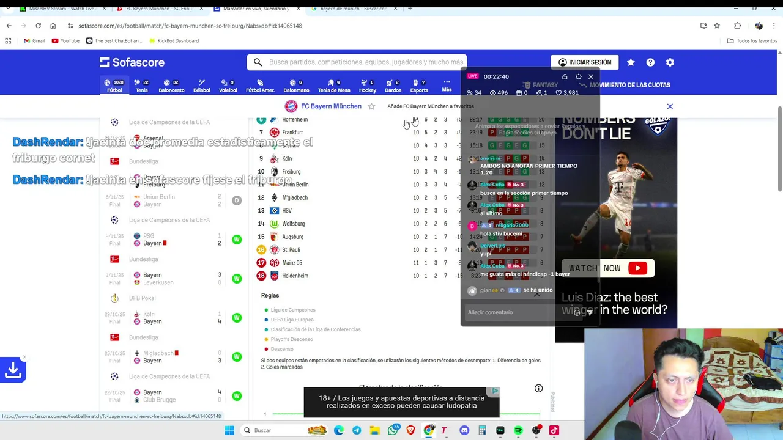Bookmark this page with the star icon
783x440 pixels.
[717, 26]
